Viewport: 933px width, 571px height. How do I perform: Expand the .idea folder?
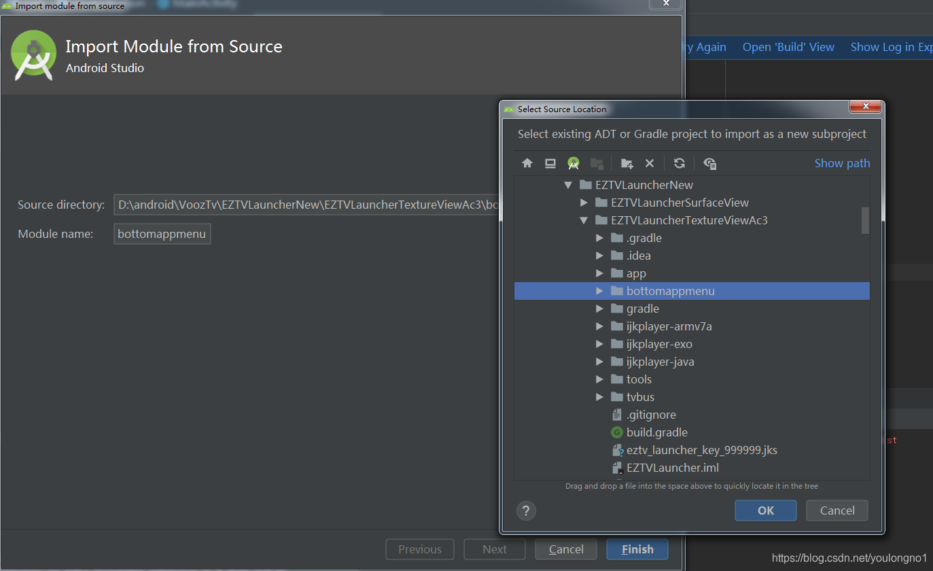tap(599, 256)
